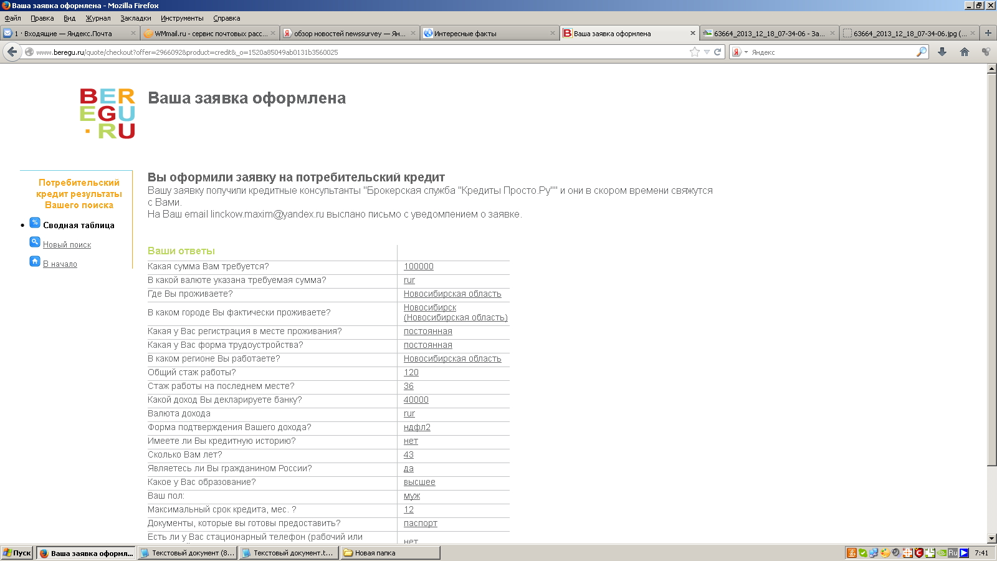The width and height of the screenshot is (997, 561).
Task: Click the house icon beside В начало
Action: (35, 261)
